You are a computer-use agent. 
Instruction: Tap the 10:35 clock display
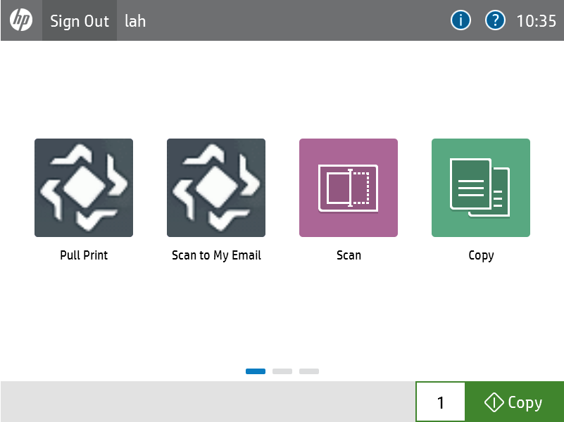537,21
